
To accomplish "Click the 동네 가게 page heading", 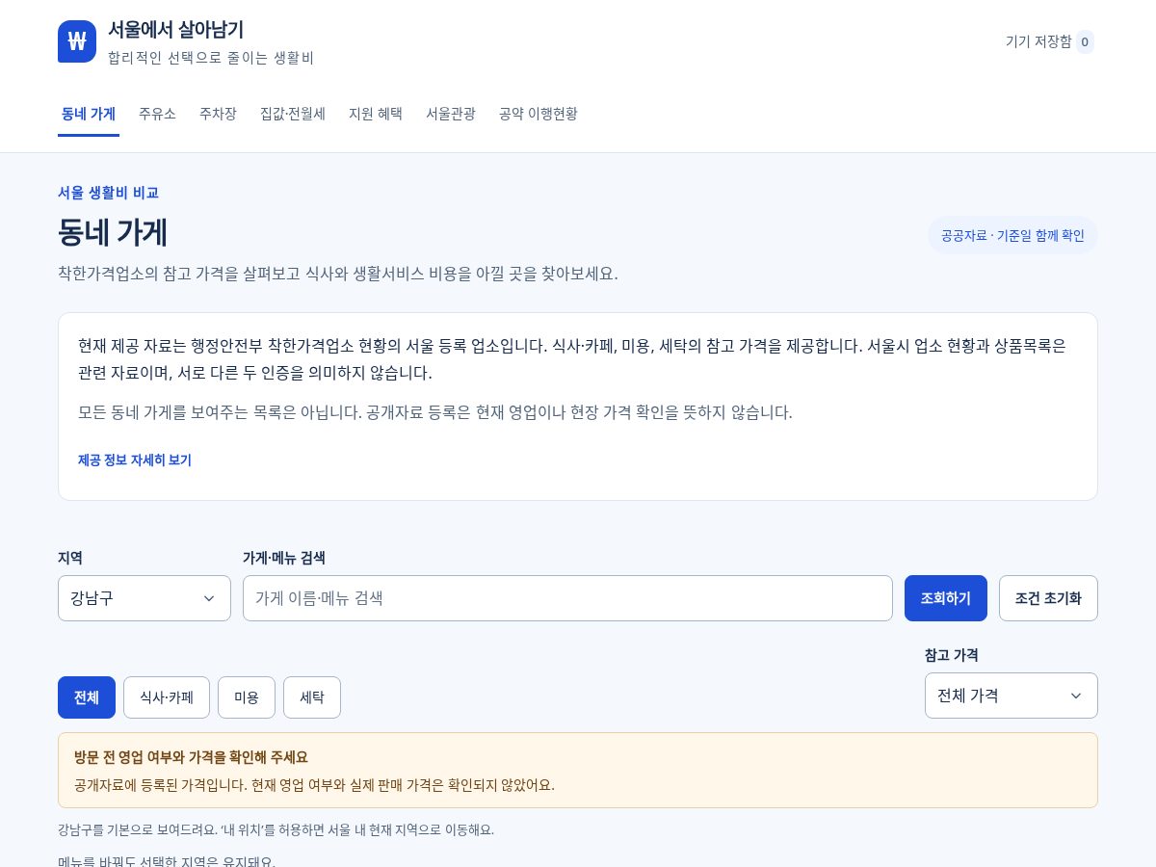I will pos(113,233).
